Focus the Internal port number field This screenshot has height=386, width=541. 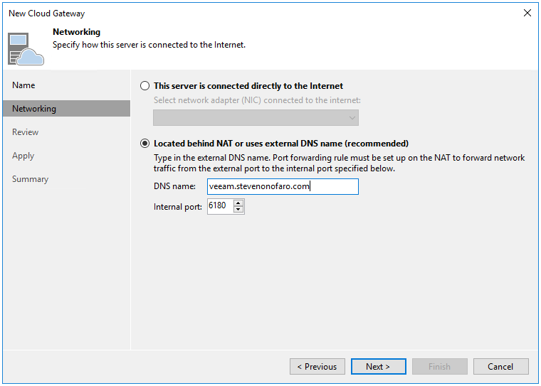tap(219, 207)
